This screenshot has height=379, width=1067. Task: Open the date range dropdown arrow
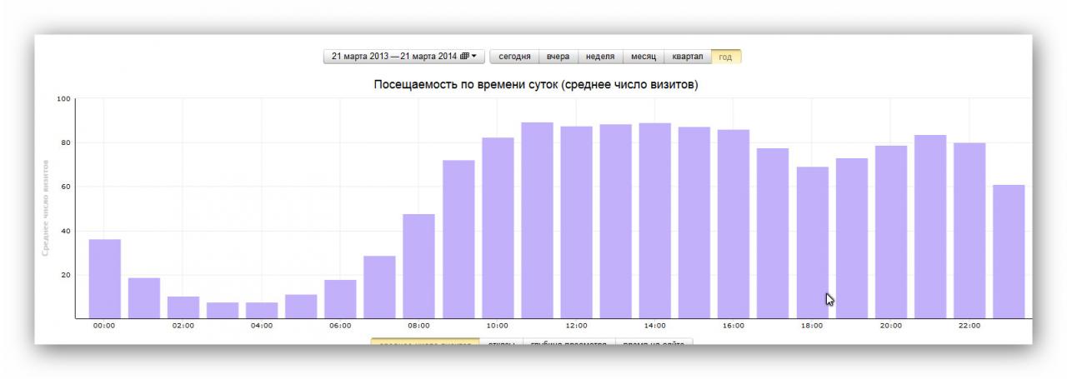point(474,57)
